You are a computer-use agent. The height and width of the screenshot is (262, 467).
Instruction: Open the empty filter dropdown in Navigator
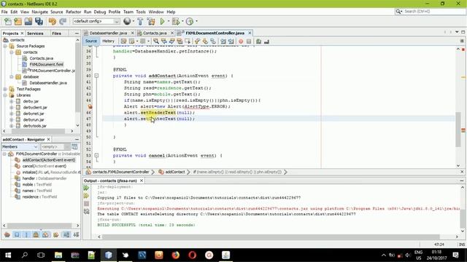55,147
